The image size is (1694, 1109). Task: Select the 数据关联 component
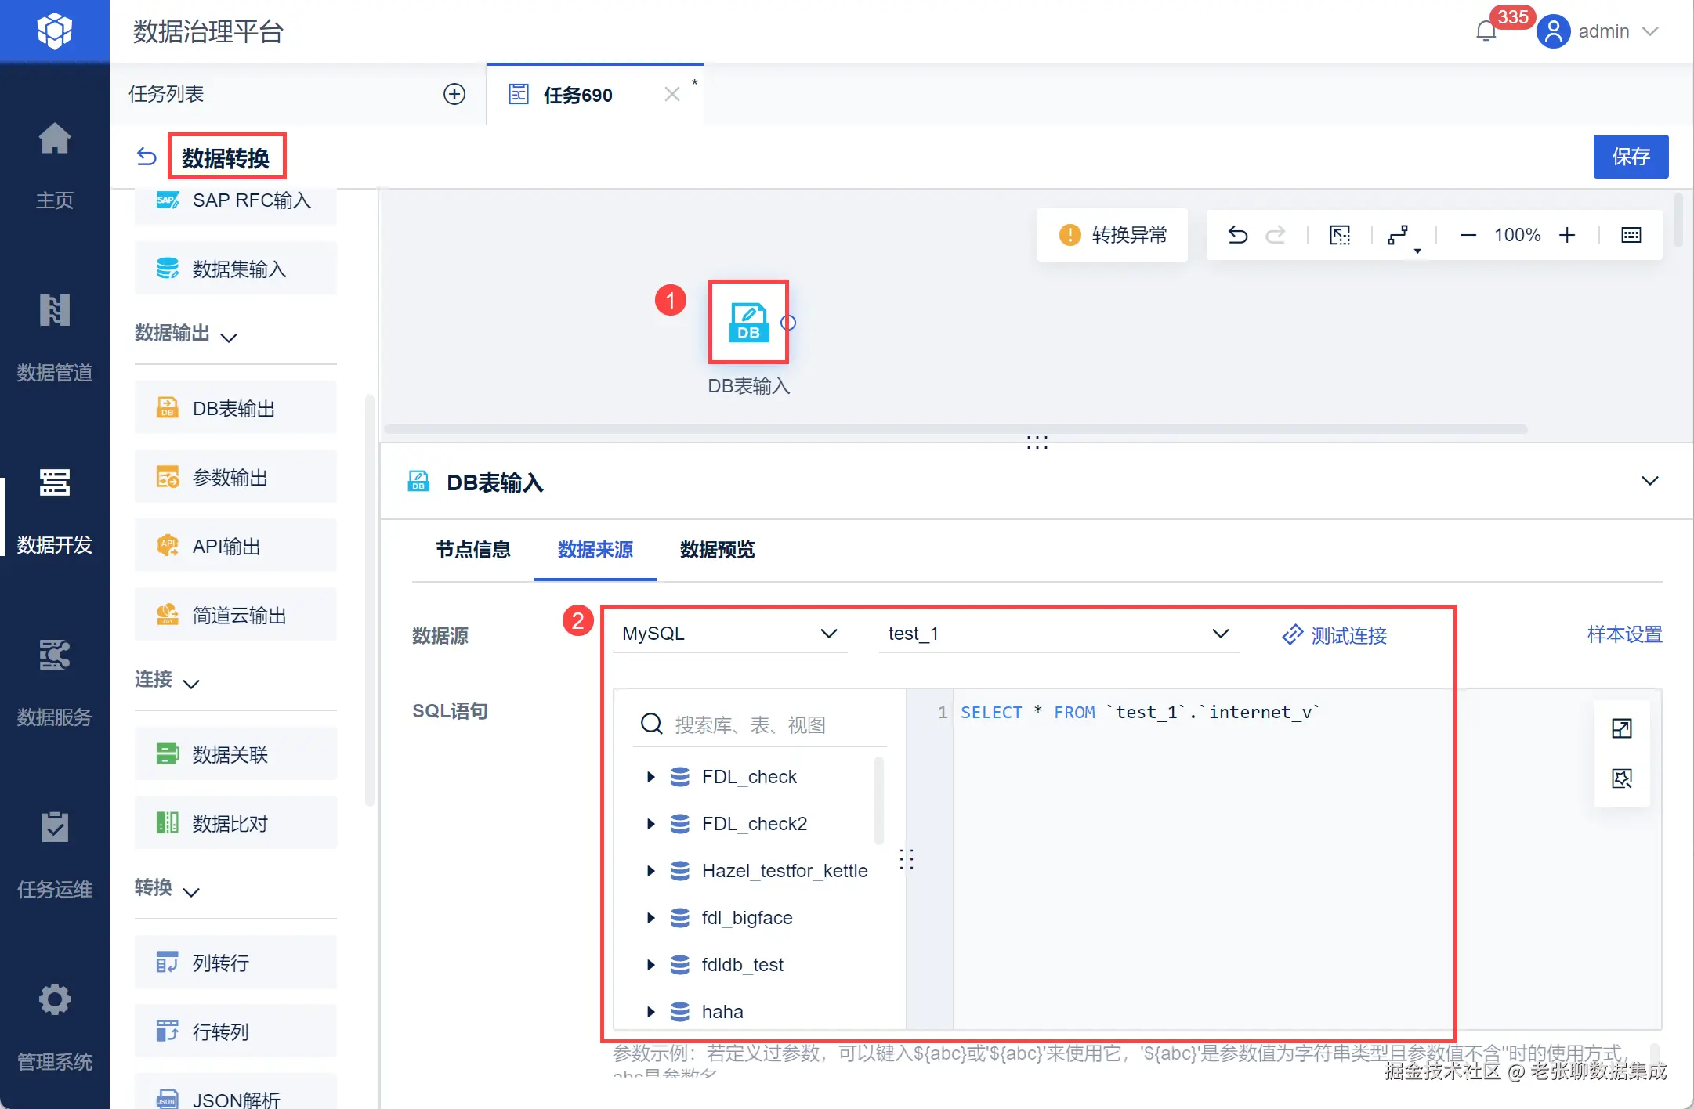click(236, 754)
